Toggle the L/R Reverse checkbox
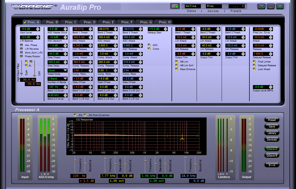Viewport: 296px width, 189px height. pyautogui.click(x=22, y=49)
